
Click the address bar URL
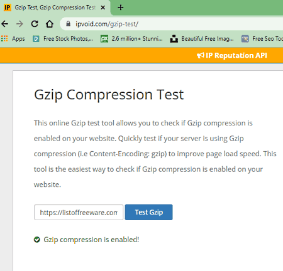tap(107, 24)
